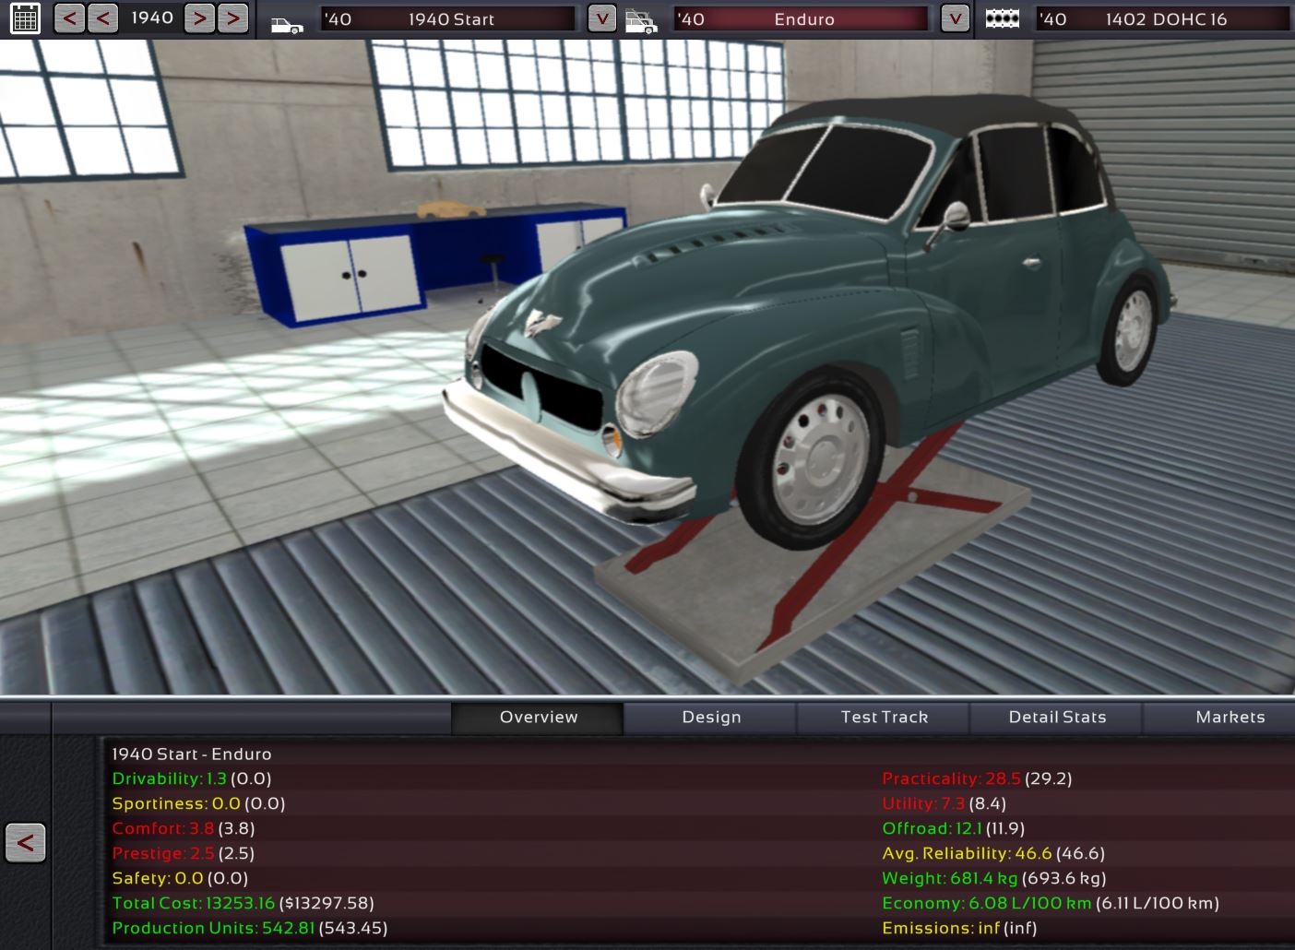Screen dimensions: 1295x950
Task: Click the second back-arrow beside 1940
Action: pos(103,18)
